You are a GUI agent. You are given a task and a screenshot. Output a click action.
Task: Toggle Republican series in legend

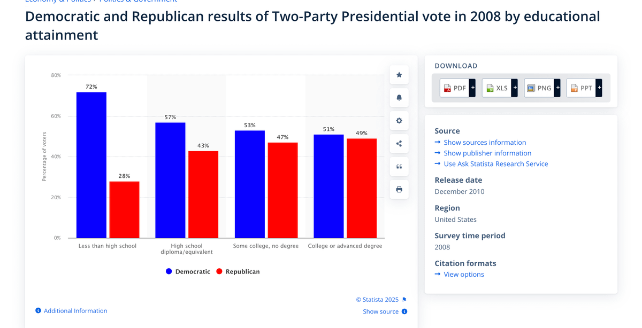(238, 271)
